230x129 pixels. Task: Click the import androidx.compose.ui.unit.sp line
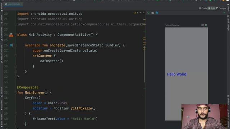click(50, 19)
